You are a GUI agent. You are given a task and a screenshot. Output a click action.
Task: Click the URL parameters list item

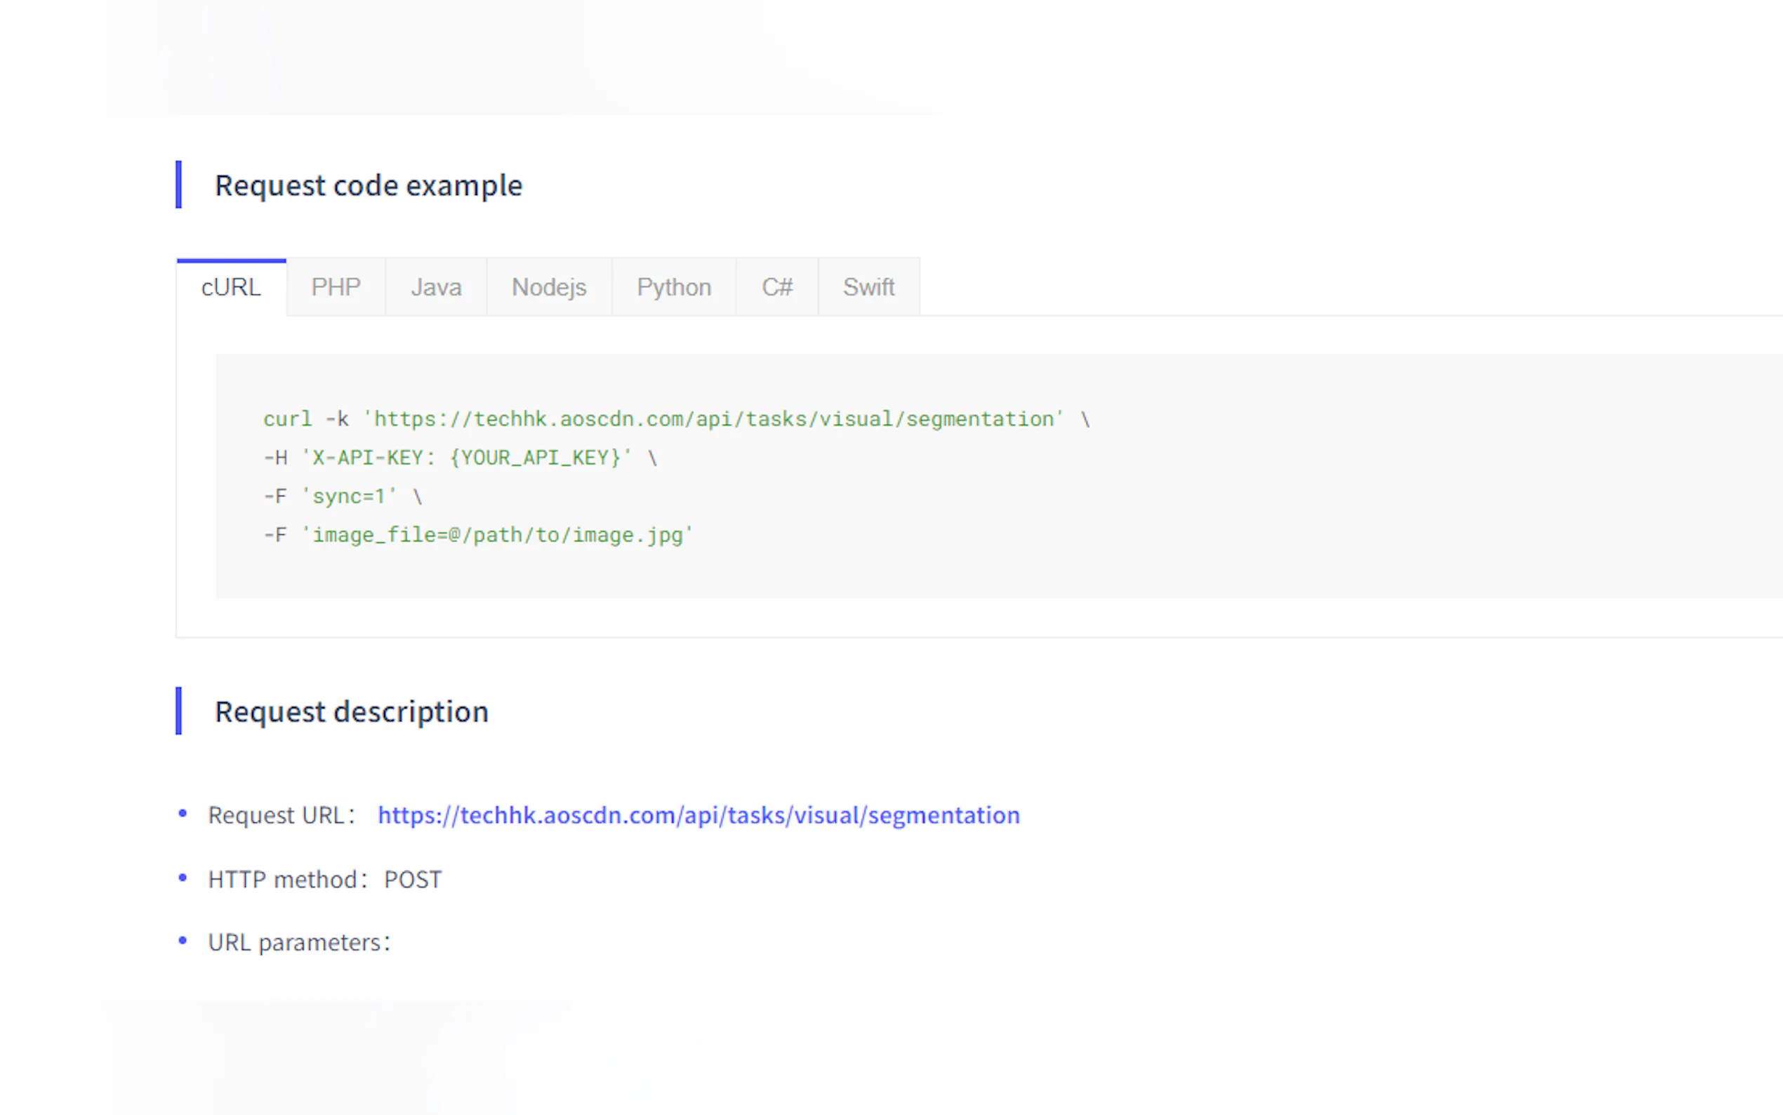[x=298, y=942]
